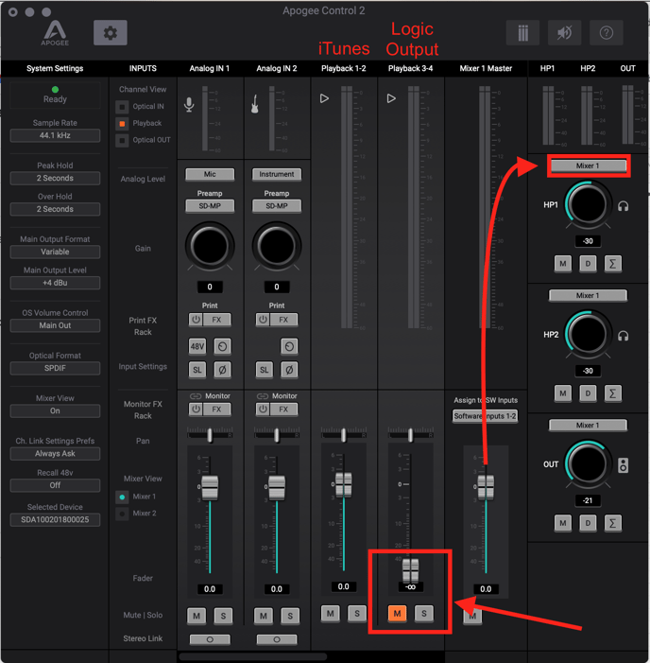Click the Analog IN 1 fader handle
This screenshot has height=663, width=650.
(x=210, y=487)
